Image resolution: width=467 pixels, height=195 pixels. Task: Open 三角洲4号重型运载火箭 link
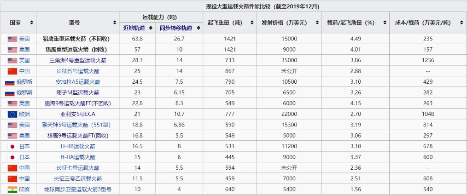tap(78, 60)
